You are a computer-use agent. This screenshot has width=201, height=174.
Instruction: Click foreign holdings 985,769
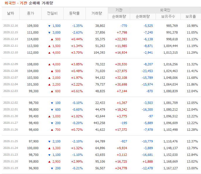[x=172, y=26]
